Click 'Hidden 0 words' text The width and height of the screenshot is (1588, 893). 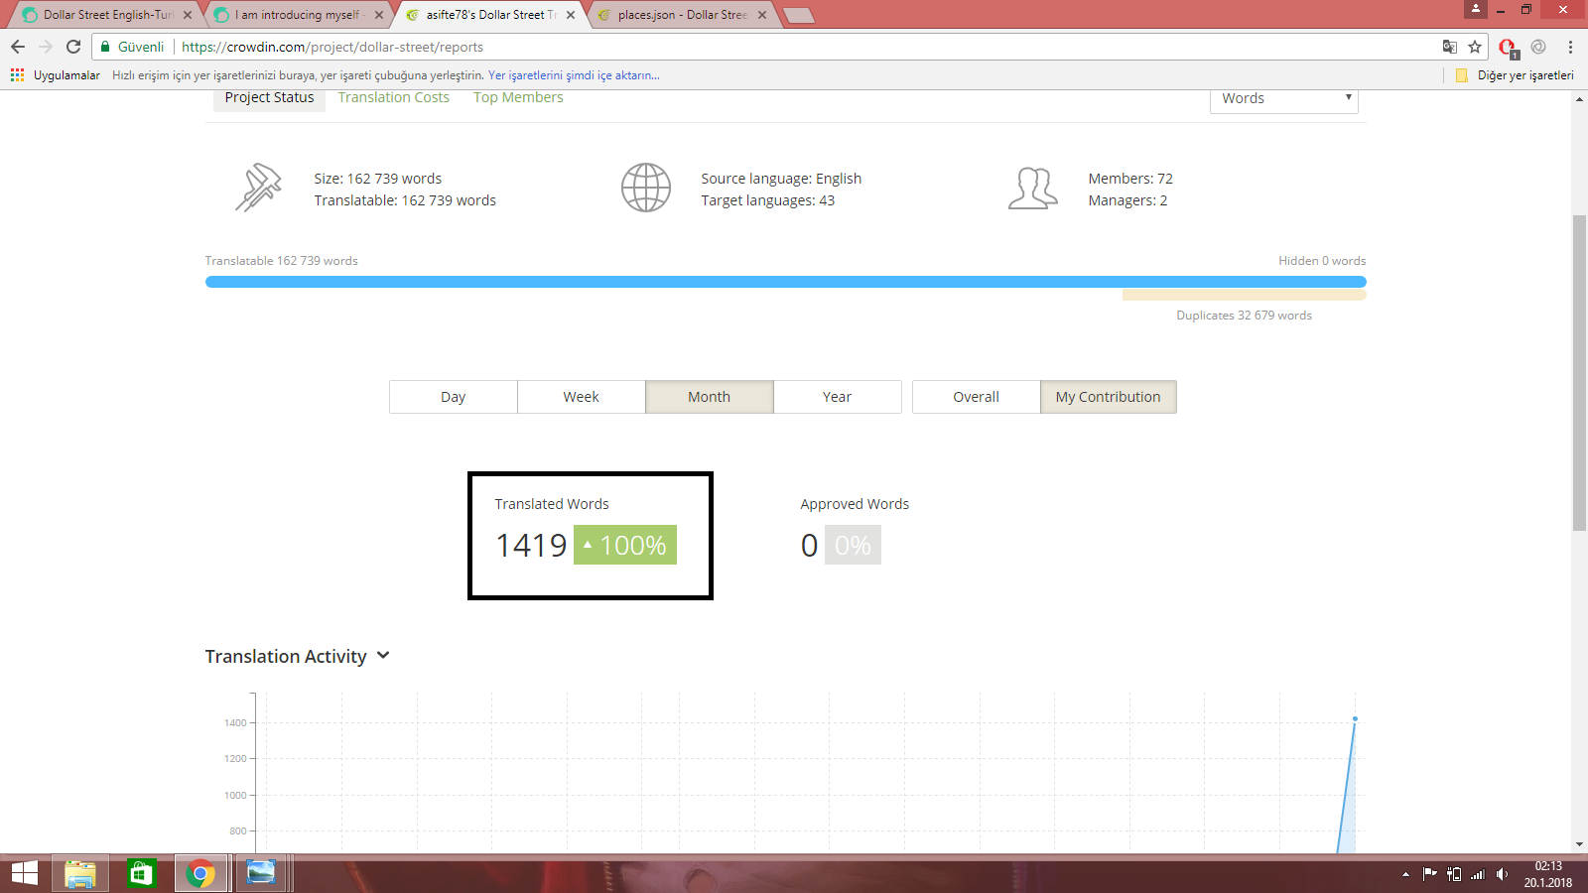tap(1322, 261)
